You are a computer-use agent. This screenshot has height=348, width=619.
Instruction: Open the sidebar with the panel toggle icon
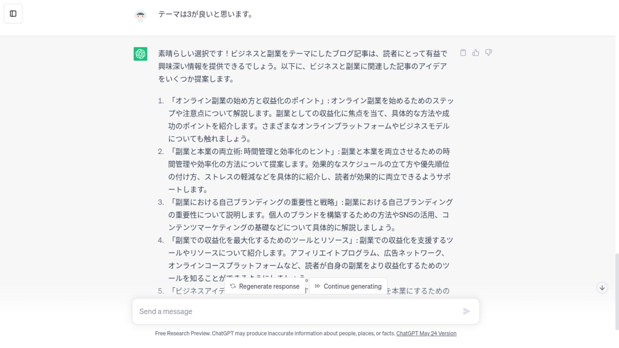[x=13, y=13]
